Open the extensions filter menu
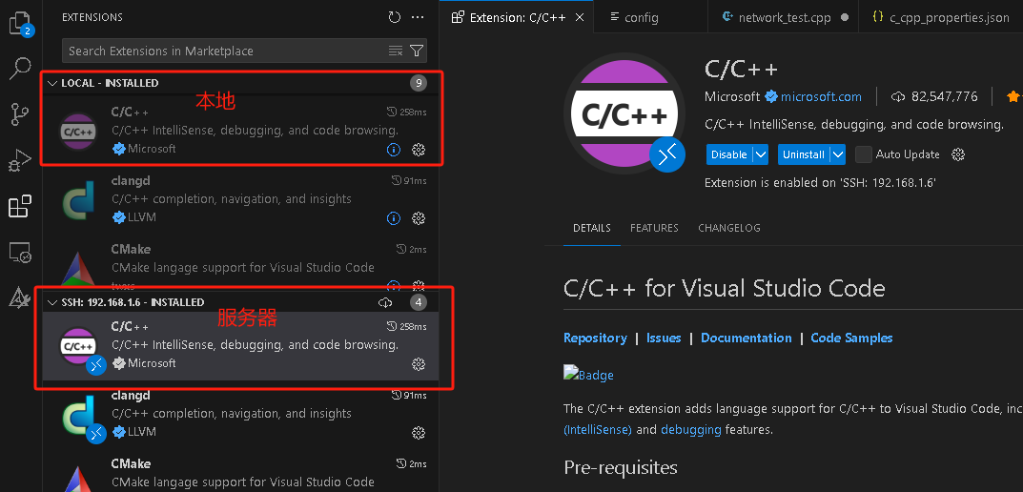Viewport: 1023px width, 492px height. pyautogui.click(x=417, y=51)
